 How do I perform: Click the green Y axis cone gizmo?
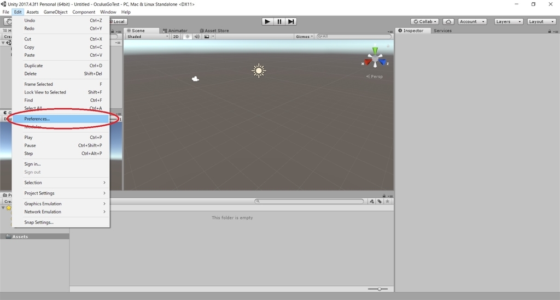point(375,50)
